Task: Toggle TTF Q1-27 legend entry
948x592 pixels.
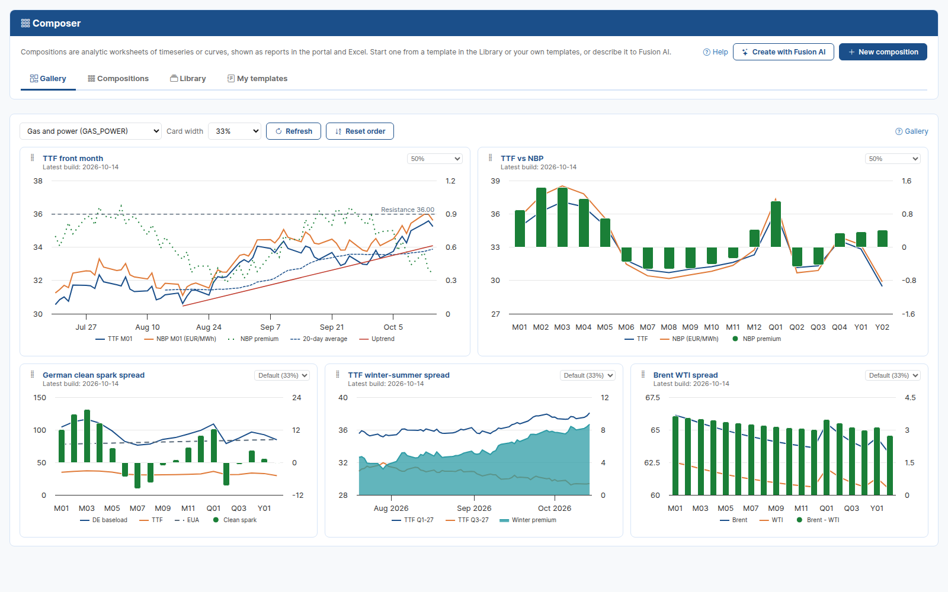Action: (412, 520)
